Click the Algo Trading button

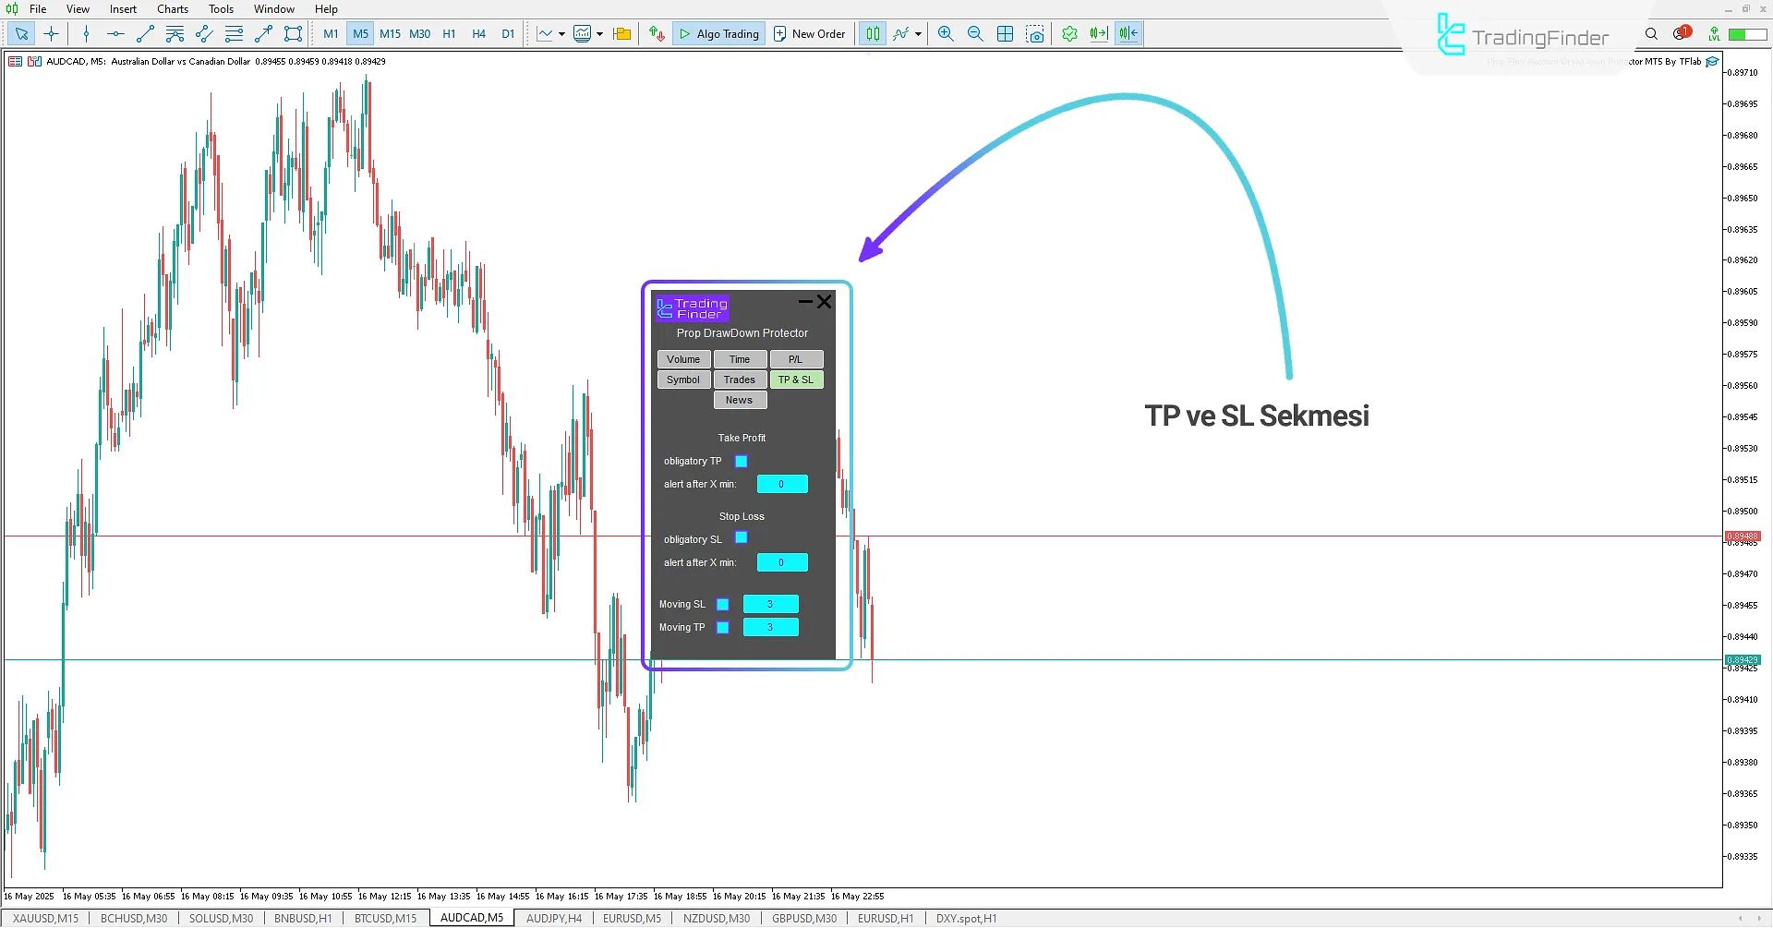click(x=718, y=33)
